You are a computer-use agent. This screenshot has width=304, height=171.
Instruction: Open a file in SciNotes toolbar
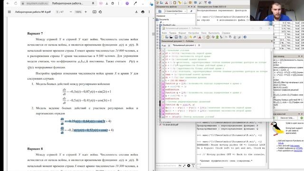pyautogui.click(x=167, y=37)
